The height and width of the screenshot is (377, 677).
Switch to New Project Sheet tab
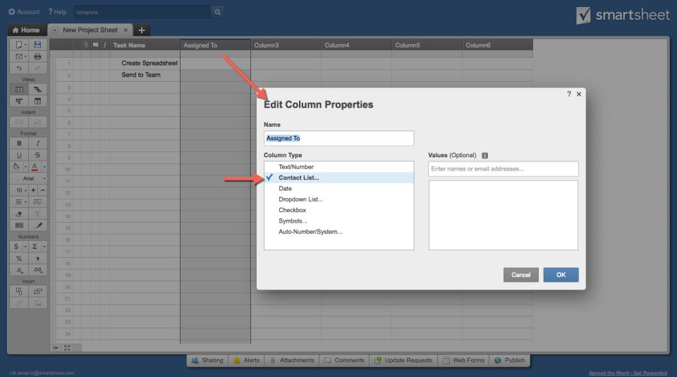pos(90,30)
